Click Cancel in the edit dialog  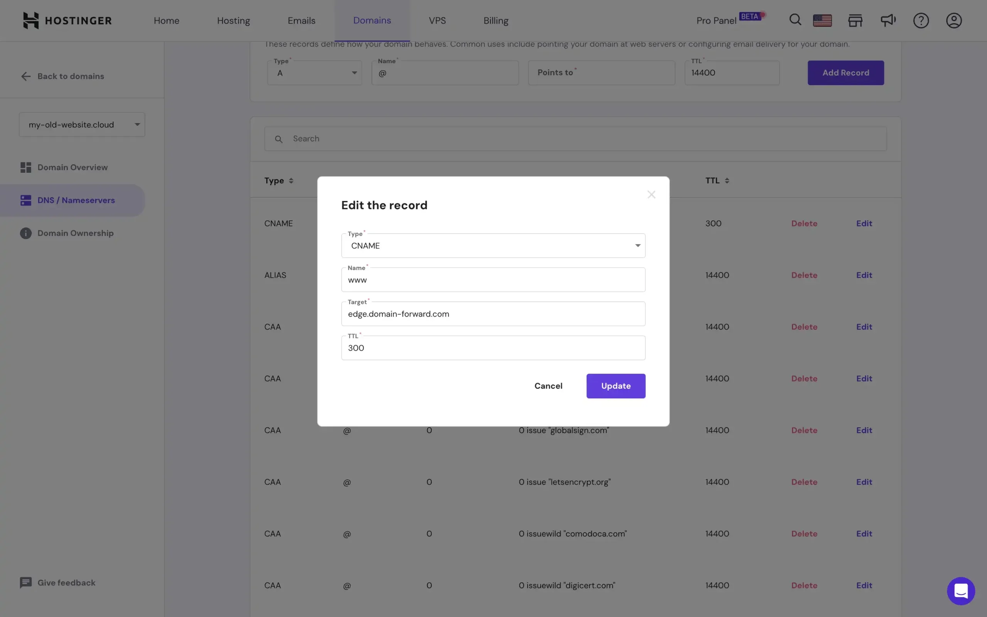548,386
